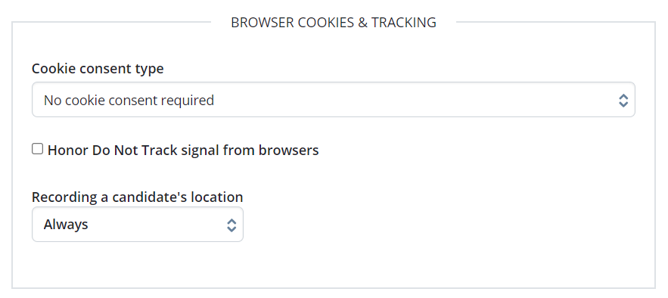
Task: Open the Recording a candidate's location dropdown
Action: tap(138, 225)
